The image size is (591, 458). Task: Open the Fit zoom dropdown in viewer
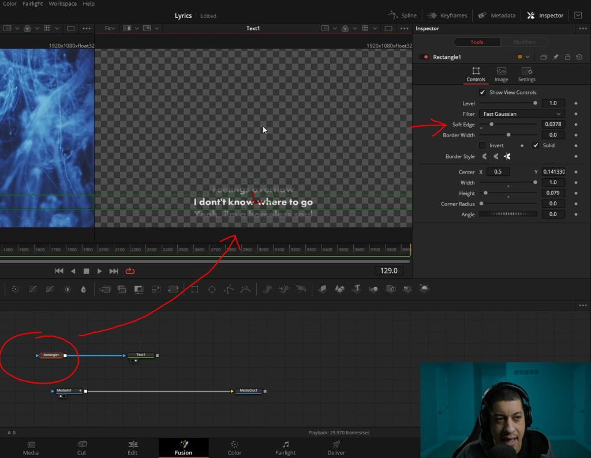point(110,28)
